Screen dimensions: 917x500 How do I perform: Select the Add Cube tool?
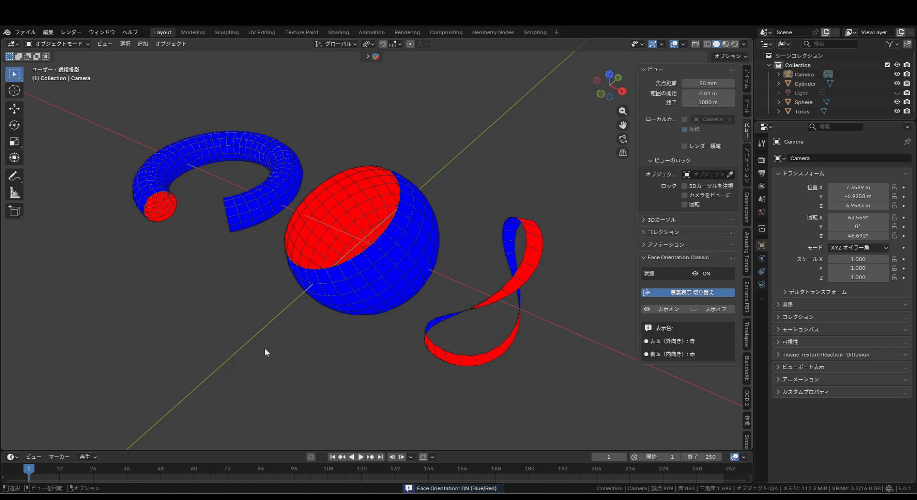pos(14,211)
